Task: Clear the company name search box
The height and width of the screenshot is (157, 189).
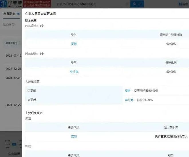Action: (x=127, y=4)
